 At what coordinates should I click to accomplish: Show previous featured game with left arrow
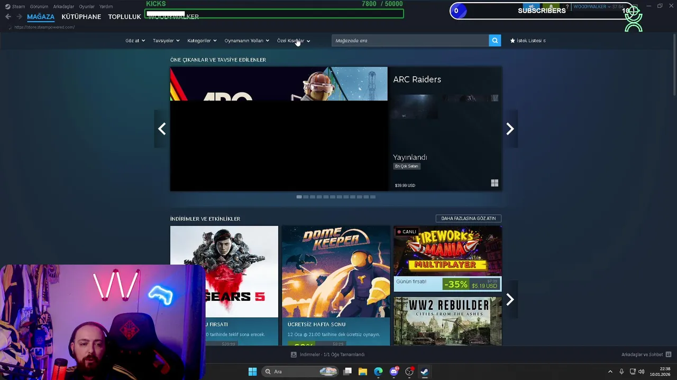point(162,129)
